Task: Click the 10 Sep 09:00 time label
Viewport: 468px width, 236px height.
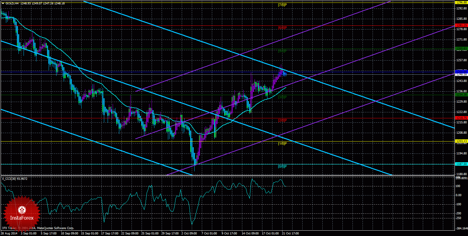Action: (69, 233)
